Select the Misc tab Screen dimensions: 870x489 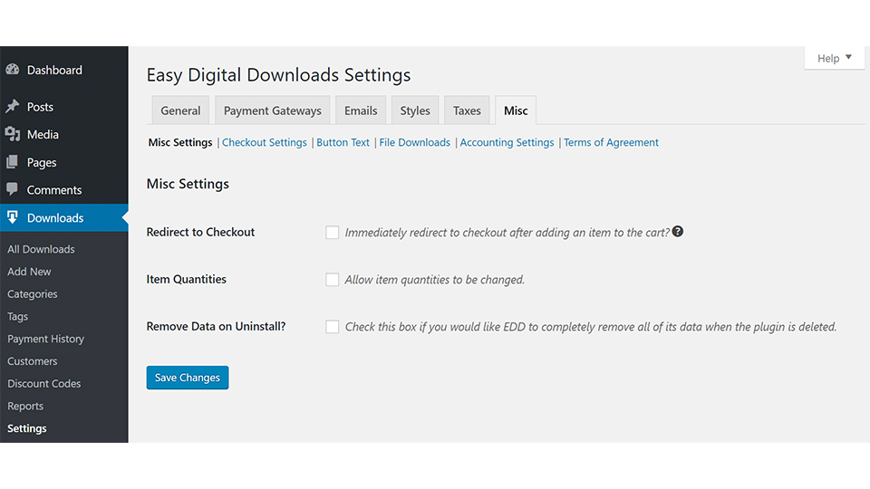(516, 110)
